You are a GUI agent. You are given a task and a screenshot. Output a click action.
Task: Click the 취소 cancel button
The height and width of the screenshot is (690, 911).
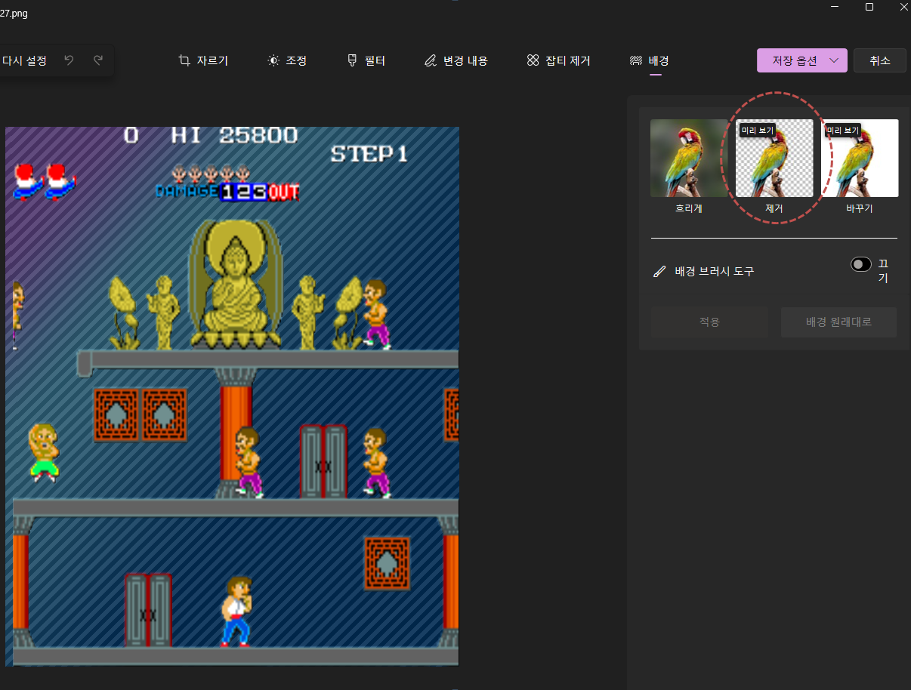coord(880,60)
